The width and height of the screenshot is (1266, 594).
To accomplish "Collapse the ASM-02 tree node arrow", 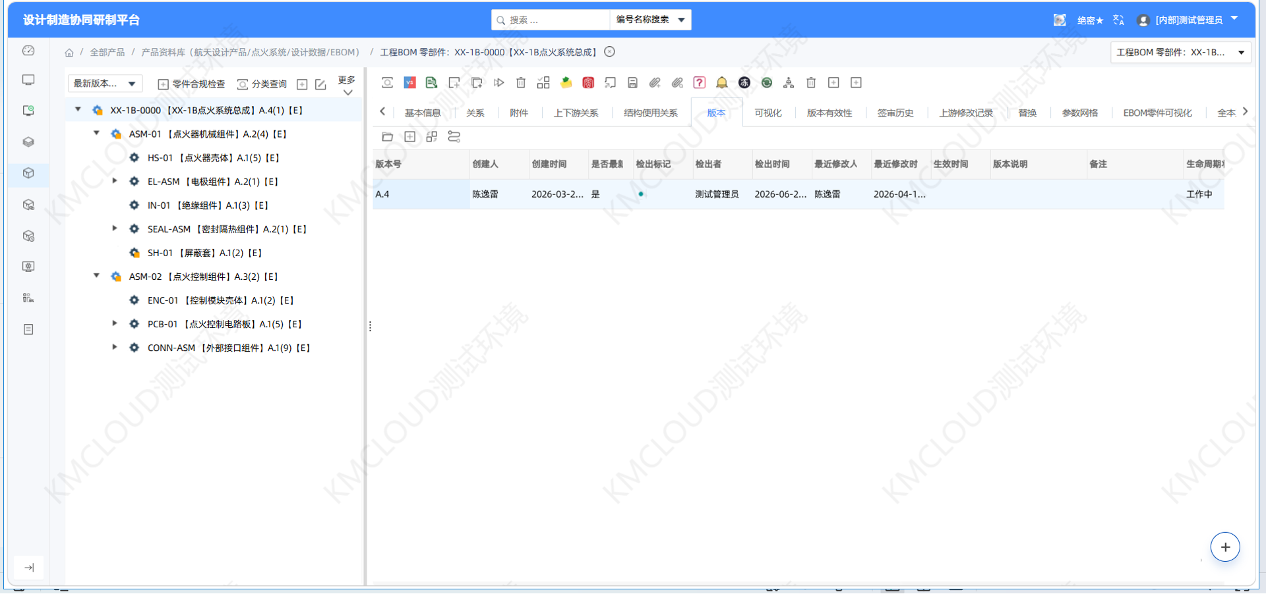I will (96, 275).
